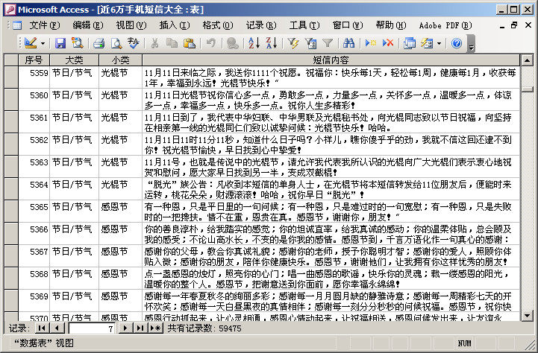Click the View design mode toolbar icon

pos(31,43)
